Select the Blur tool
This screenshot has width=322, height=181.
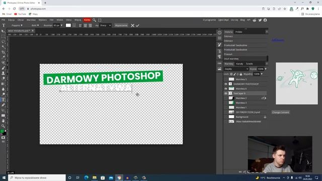coord(3,89)
